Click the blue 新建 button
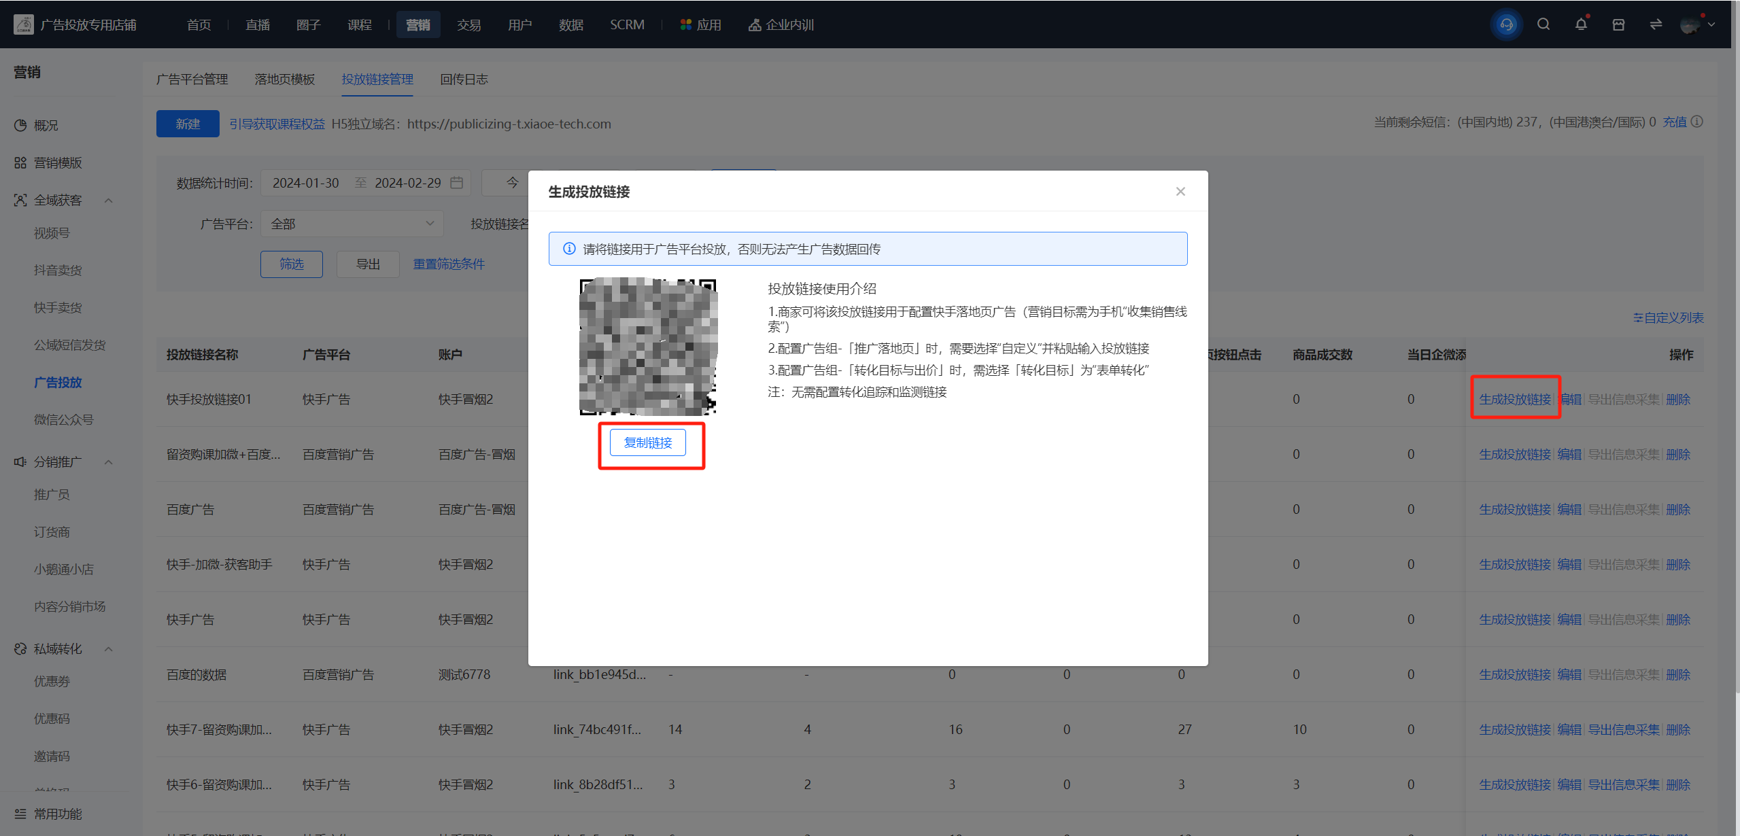 [x=188, y=124]
